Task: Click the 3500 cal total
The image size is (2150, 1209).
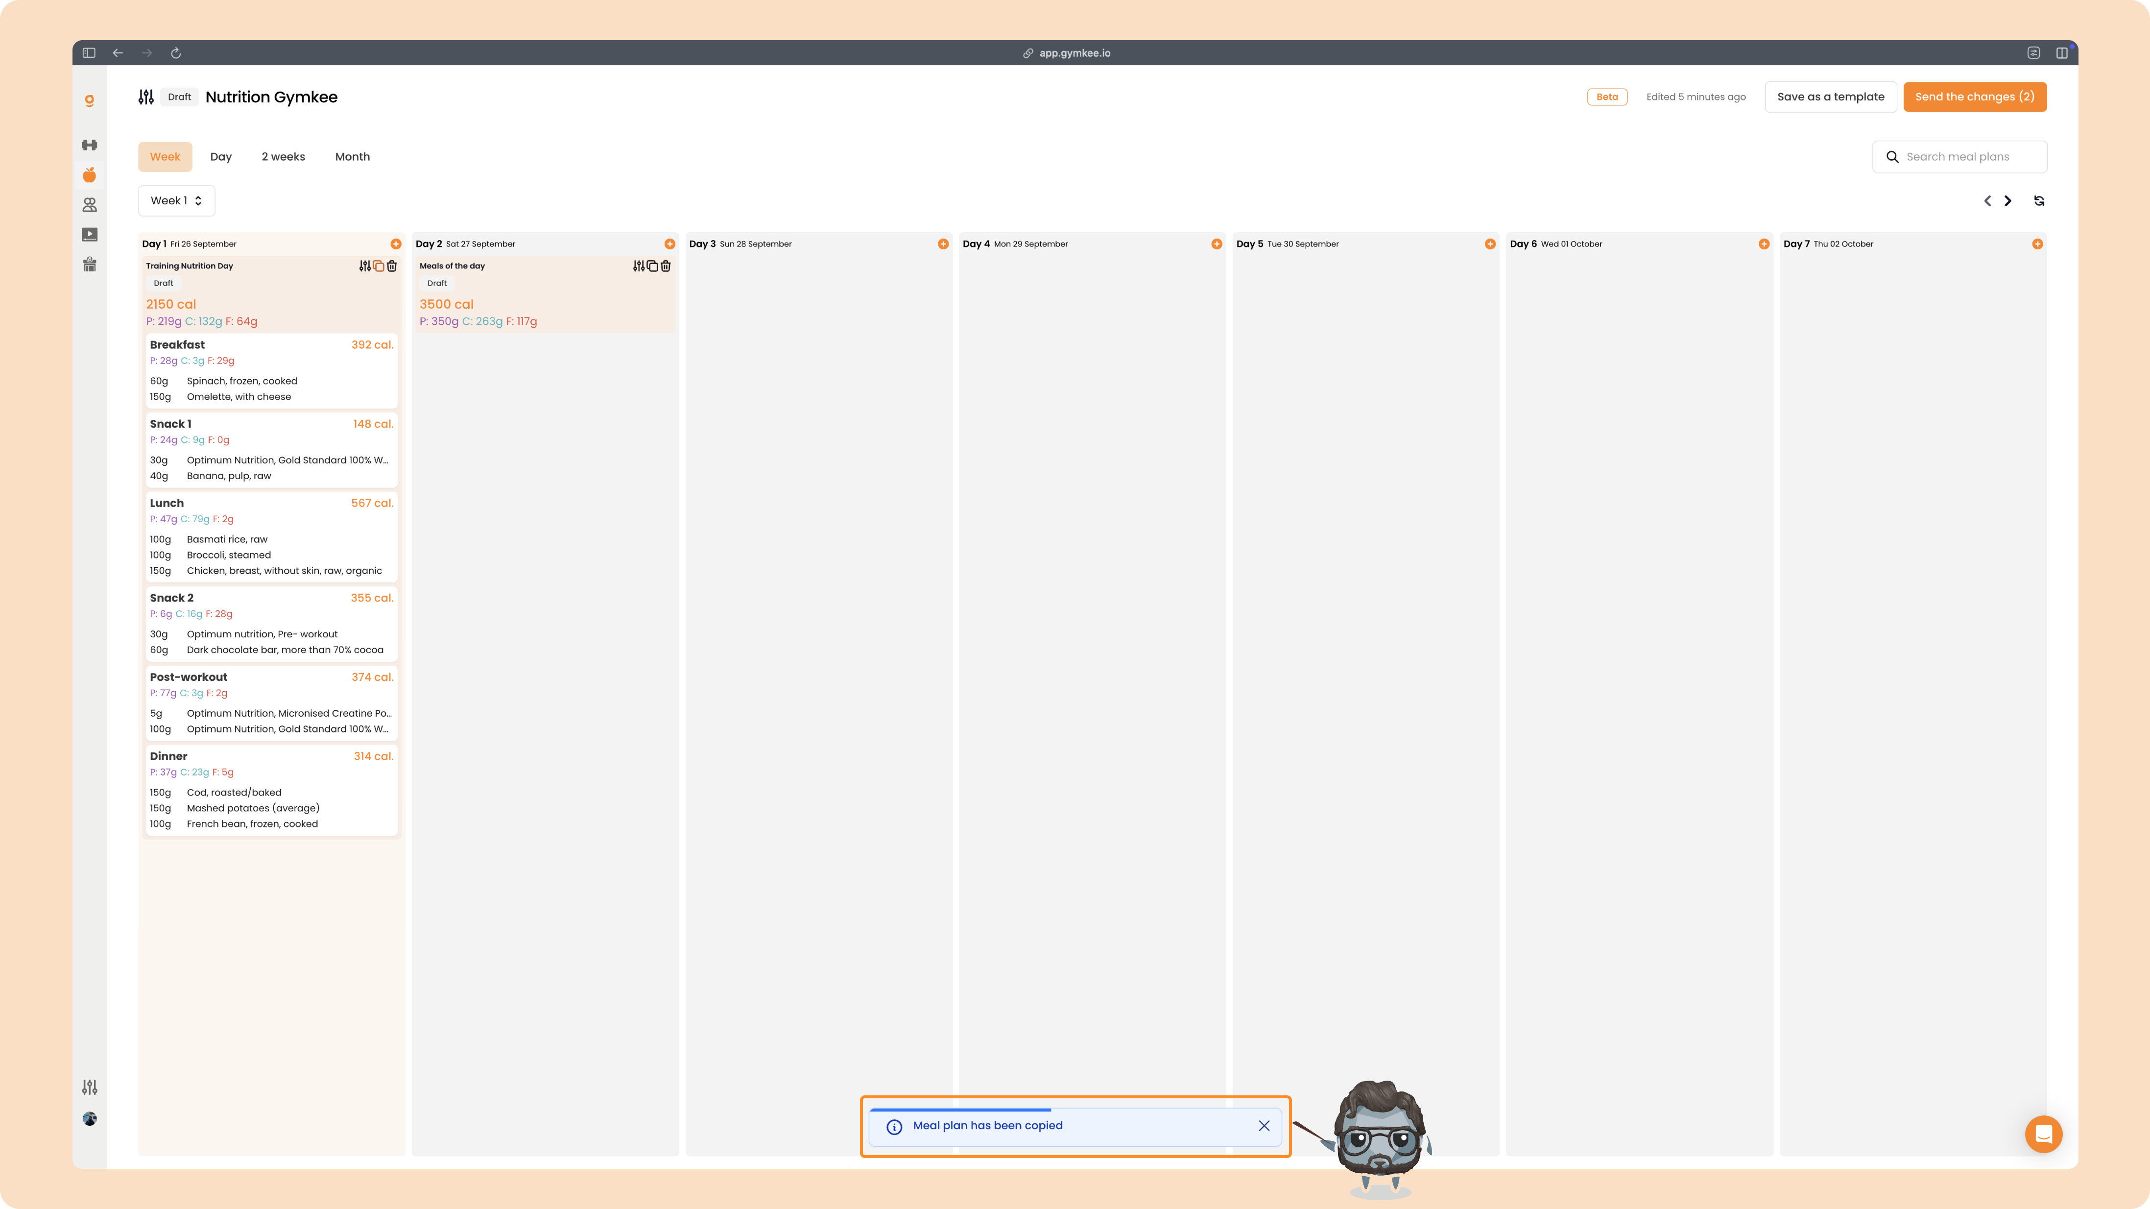Action: point(447,305)
